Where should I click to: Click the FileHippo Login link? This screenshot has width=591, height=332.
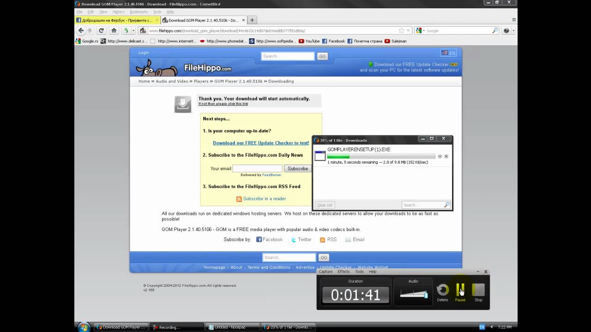tap(144, 53)
